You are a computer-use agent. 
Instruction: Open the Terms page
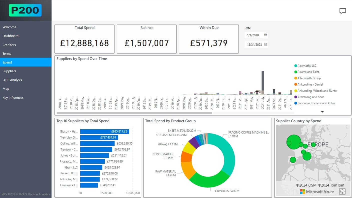(x=7, y=53)
